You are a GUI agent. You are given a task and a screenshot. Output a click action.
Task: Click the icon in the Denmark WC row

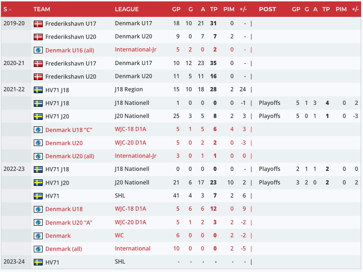(38, 236)
